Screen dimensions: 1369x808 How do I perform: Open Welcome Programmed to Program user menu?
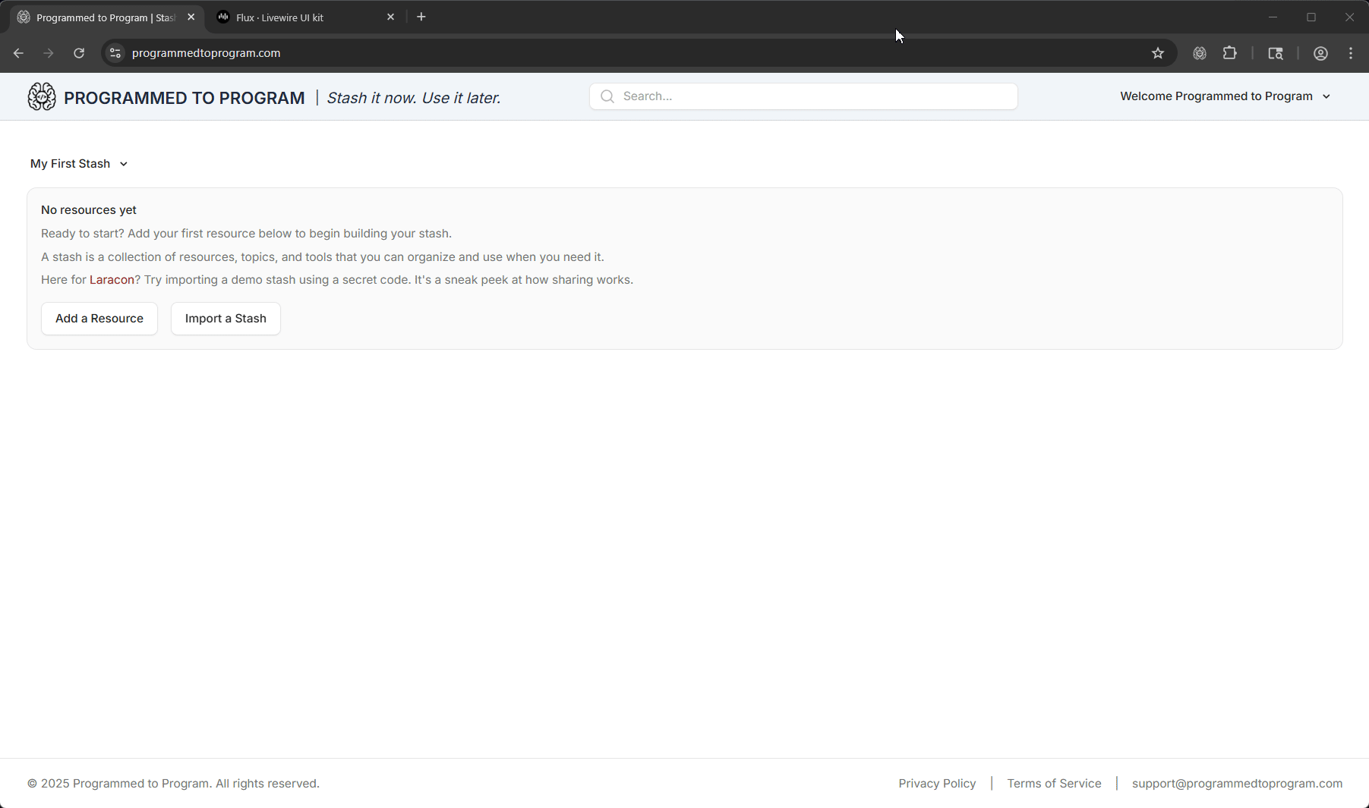[x=1225, y=96]
